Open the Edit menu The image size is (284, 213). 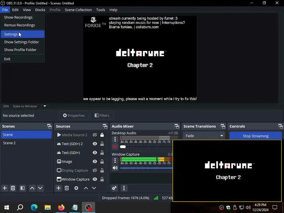[16, 10]
